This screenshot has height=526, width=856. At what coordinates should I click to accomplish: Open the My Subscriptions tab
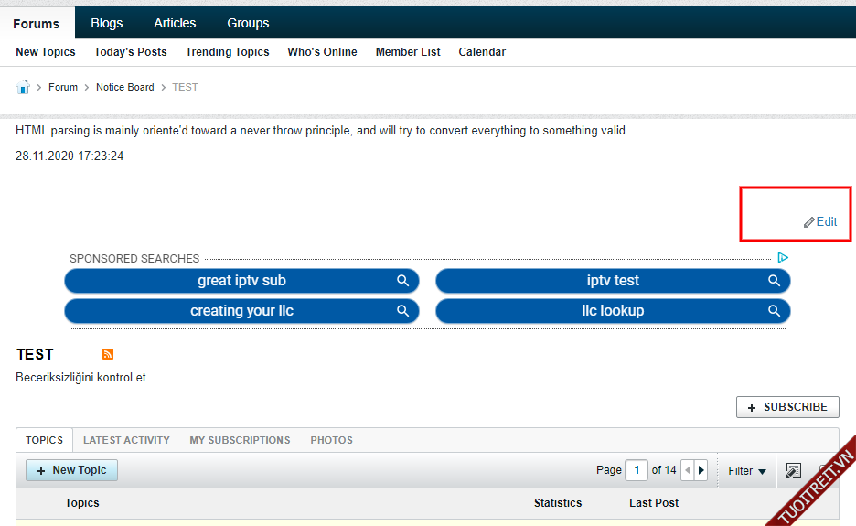240,440
